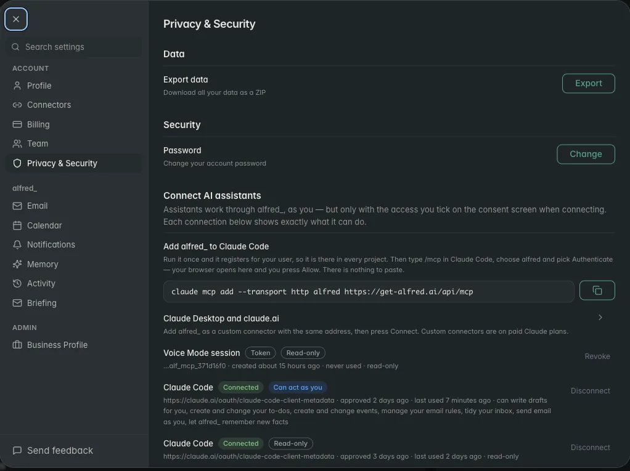Click the Token badge on Voice Mode session
The width and height of the screenshot is (630, 471).
coord(260,353)
